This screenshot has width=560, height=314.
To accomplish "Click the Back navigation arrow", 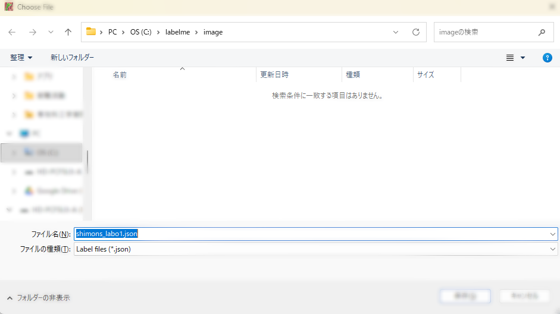I will [x=12, y=32].
